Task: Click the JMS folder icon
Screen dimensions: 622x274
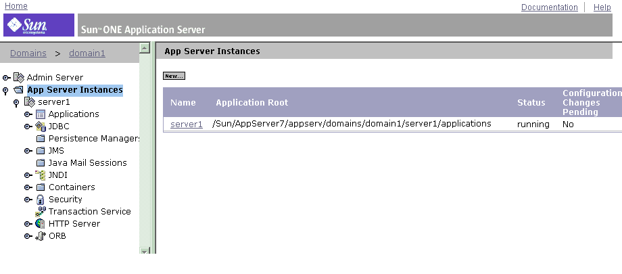Action: coord(41,151)
